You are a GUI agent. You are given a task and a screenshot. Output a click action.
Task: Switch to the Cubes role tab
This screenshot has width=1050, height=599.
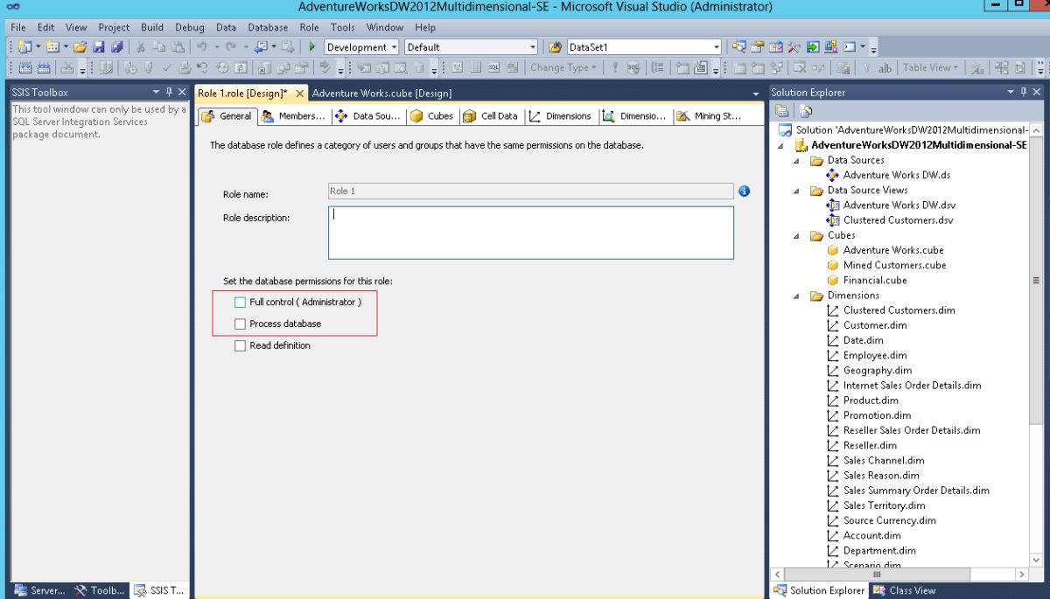(x=431, y=116)
